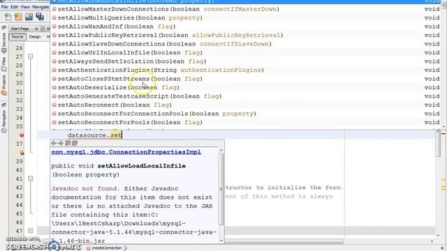This screenshot has height=251, width=447.
Task: Switch to Source view
Action: pos(17,37)
